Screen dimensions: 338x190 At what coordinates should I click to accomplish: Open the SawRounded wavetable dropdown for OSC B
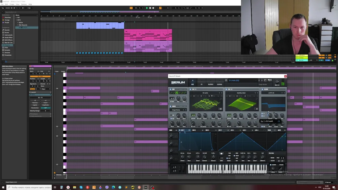(241, 93)
